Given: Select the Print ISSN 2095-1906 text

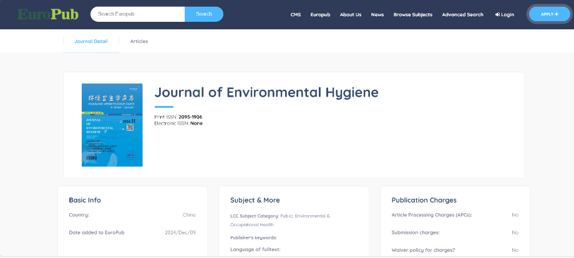Looking at the screenshot, I should click(x=178, y=117).
